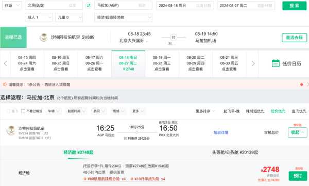Image resolution: width=309 pixels, height=186 pixels.
Task: Open the 经济/超级经济舱 cabin dropdown
Action: tap(124, 18)
